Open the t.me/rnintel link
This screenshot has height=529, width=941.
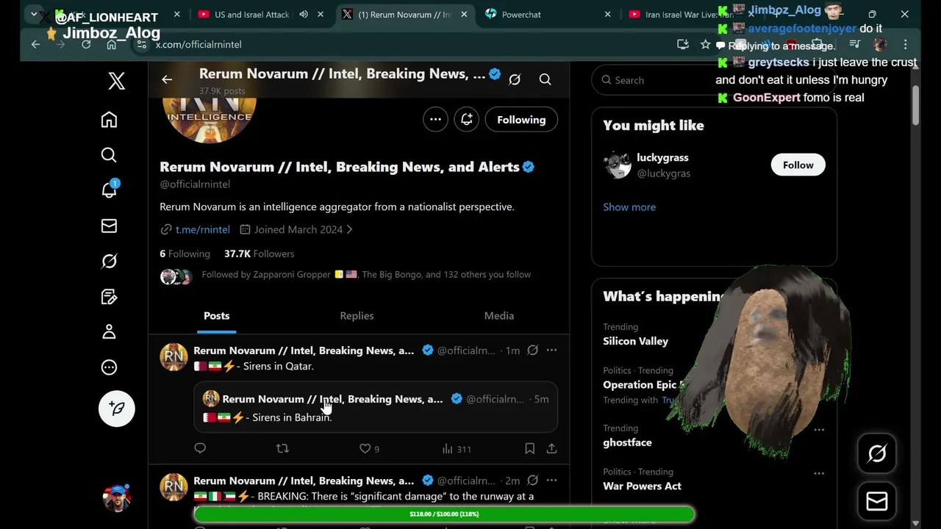coord(202,229)
